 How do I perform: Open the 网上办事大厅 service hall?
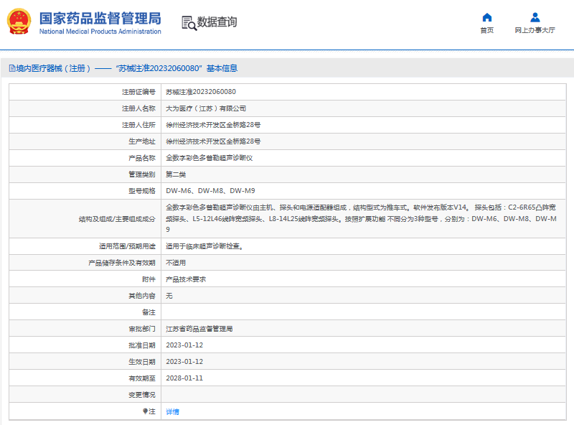click(x=535, y=30)
